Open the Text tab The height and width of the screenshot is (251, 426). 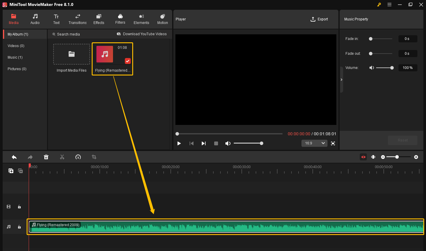pos(56,19)
